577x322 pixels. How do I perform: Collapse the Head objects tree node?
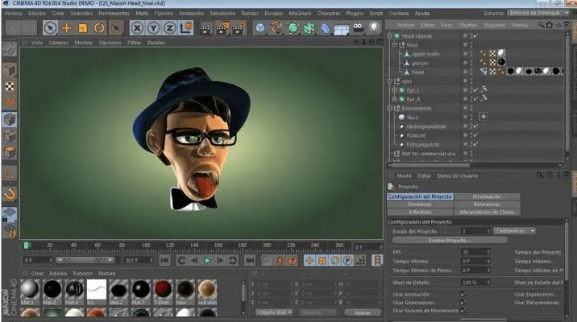pos(390,35)
